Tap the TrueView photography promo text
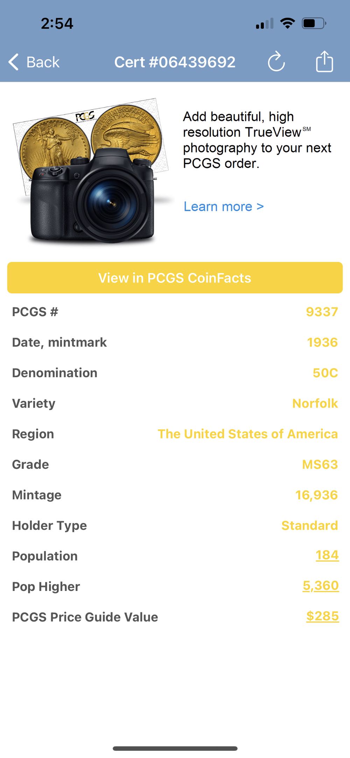Viewport: 350px width, 758px height. pyautogui.click(x=257, y=140)
